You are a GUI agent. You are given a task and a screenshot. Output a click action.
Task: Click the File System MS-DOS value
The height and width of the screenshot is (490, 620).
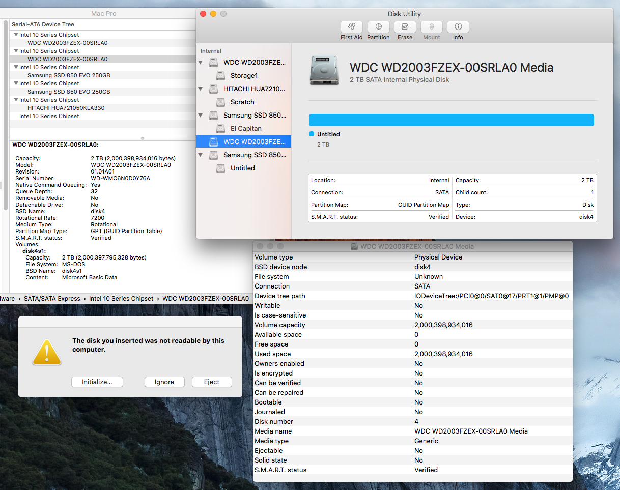74,264
